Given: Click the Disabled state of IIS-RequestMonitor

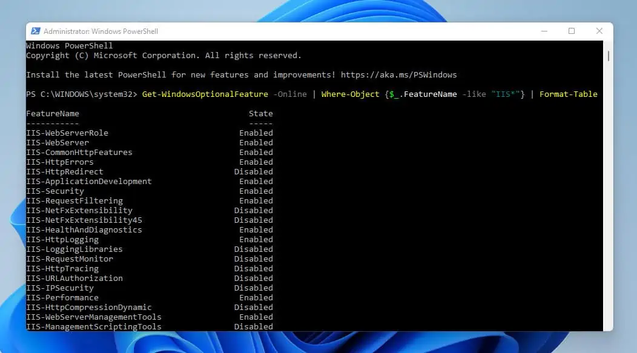Looking at the screenshot, I should (254, 259).
